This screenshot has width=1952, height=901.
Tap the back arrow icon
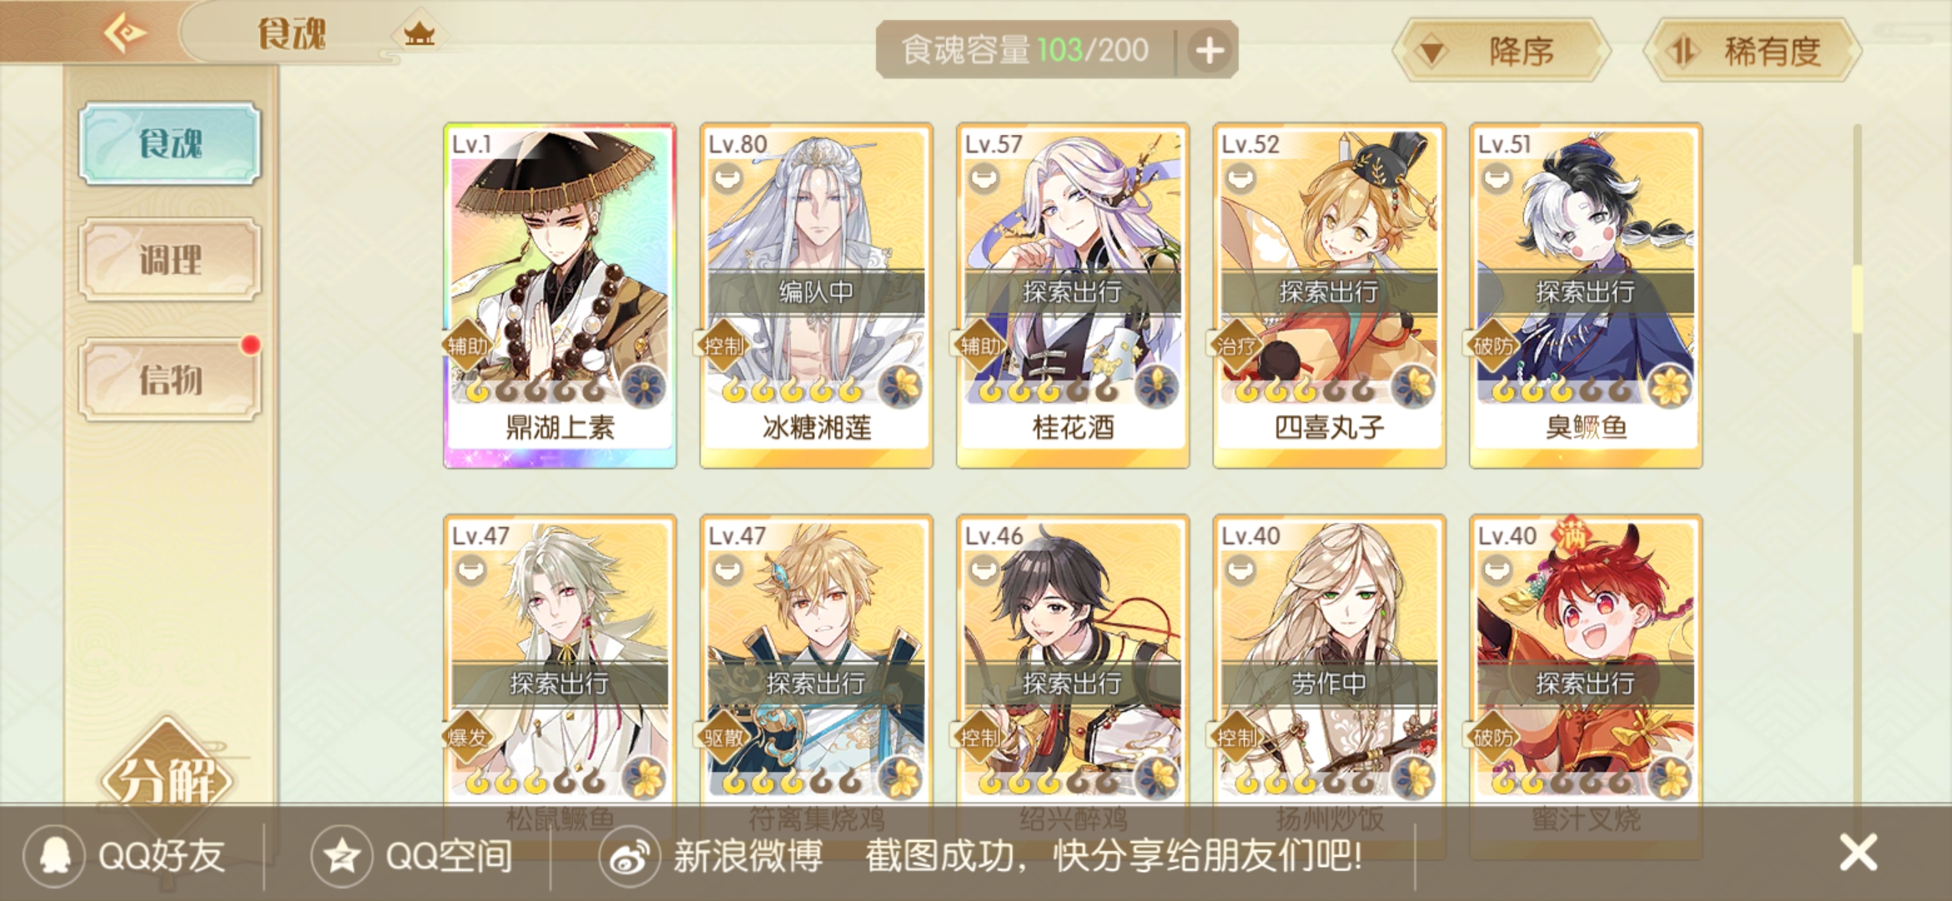coord(125,33)
